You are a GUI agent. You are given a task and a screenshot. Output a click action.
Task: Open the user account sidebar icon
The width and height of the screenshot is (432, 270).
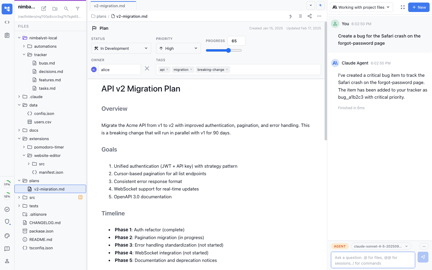tap(7, 261)
